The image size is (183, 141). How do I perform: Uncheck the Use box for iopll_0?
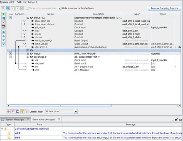[x=10, y=54]
